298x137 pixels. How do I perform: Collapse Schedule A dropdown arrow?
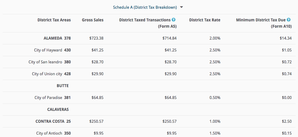point(181,7)
